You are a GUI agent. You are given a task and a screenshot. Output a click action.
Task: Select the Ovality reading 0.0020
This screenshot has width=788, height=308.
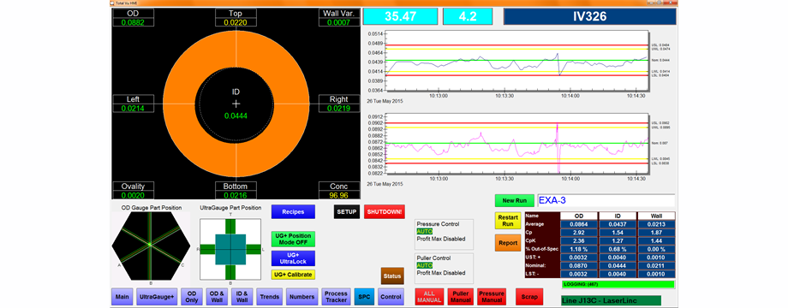point(133,194)
